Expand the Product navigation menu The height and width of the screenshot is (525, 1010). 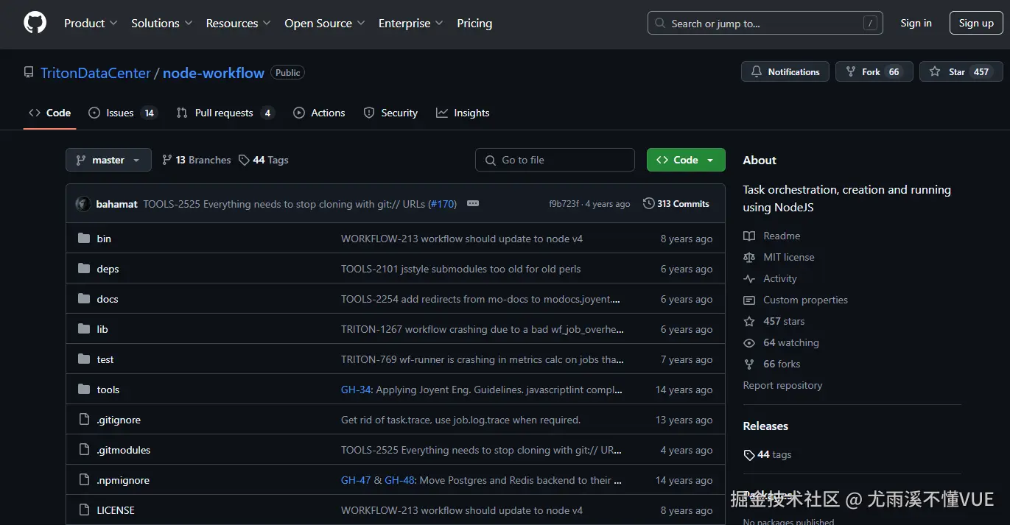91,24
